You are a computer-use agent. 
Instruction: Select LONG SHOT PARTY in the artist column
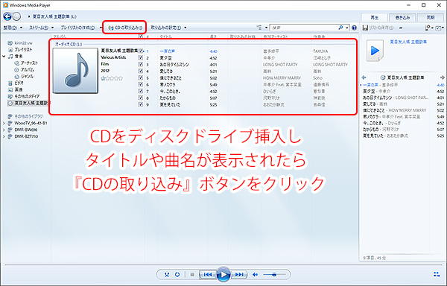(280, 65)
